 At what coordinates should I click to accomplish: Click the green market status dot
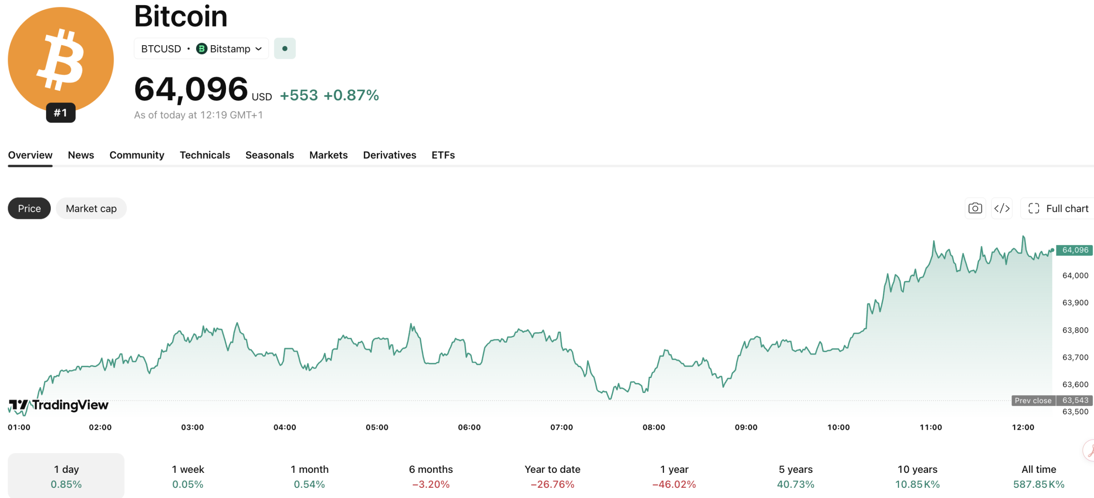[x=285, y=49]
